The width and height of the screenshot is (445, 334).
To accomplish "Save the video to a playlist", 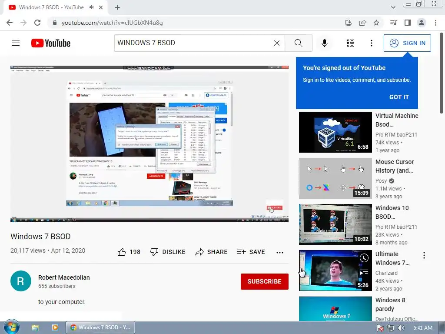I will click(251, 252).
